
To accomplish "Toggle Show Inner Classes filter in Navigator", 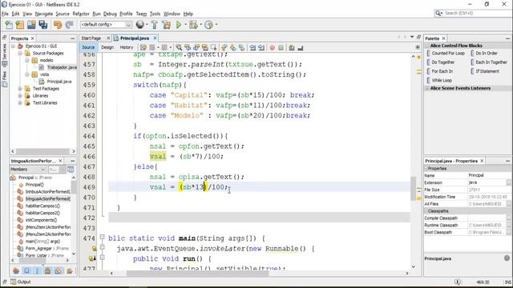I will 59,270.
